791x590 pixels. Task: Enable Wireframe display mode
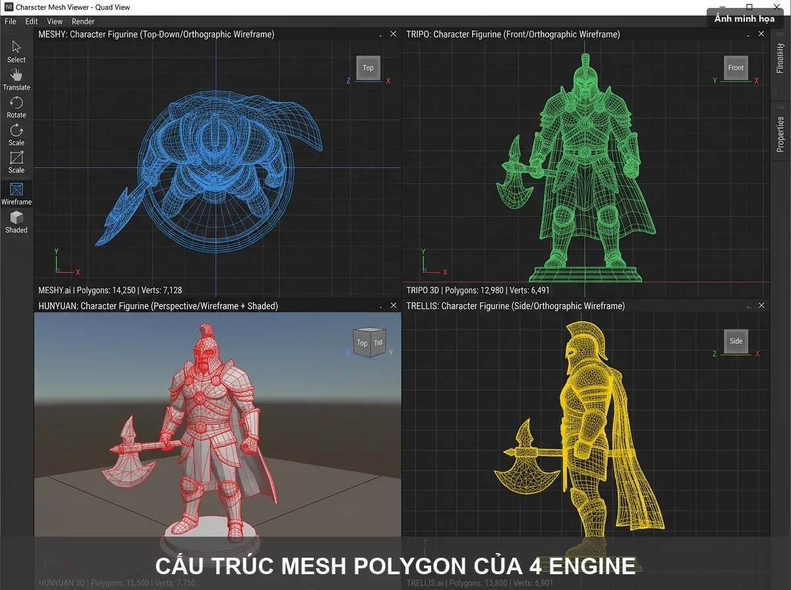(x=16, y=194)
